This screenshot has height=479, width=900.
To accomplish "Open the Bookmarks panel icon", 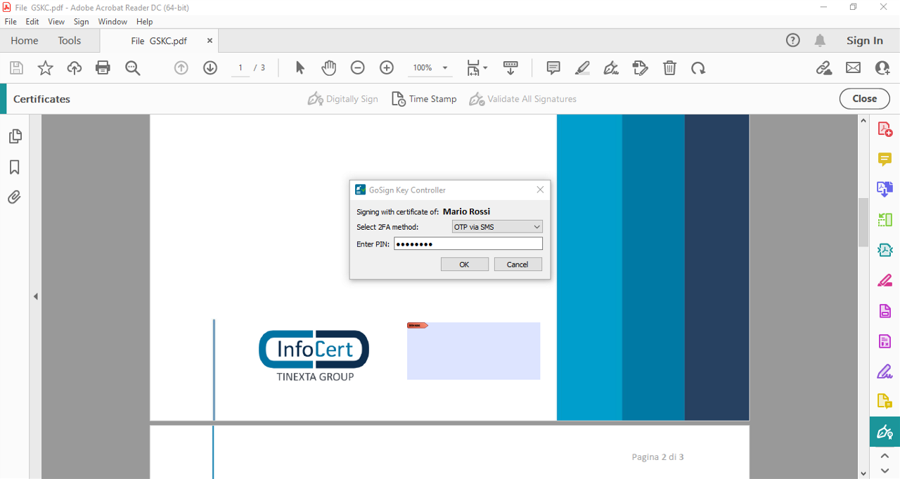I will (14, 167).
